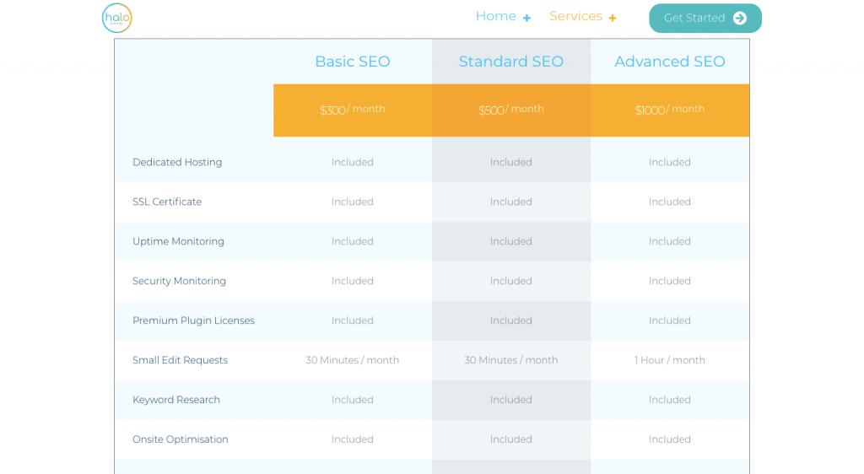
Task: Click Basic SEO Security Monitoring Included cell
Action: point(353,282)
